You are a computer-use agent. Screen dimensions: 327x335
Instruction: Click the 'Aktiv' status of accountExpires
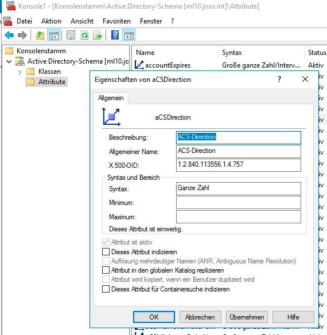click(316, 65)
